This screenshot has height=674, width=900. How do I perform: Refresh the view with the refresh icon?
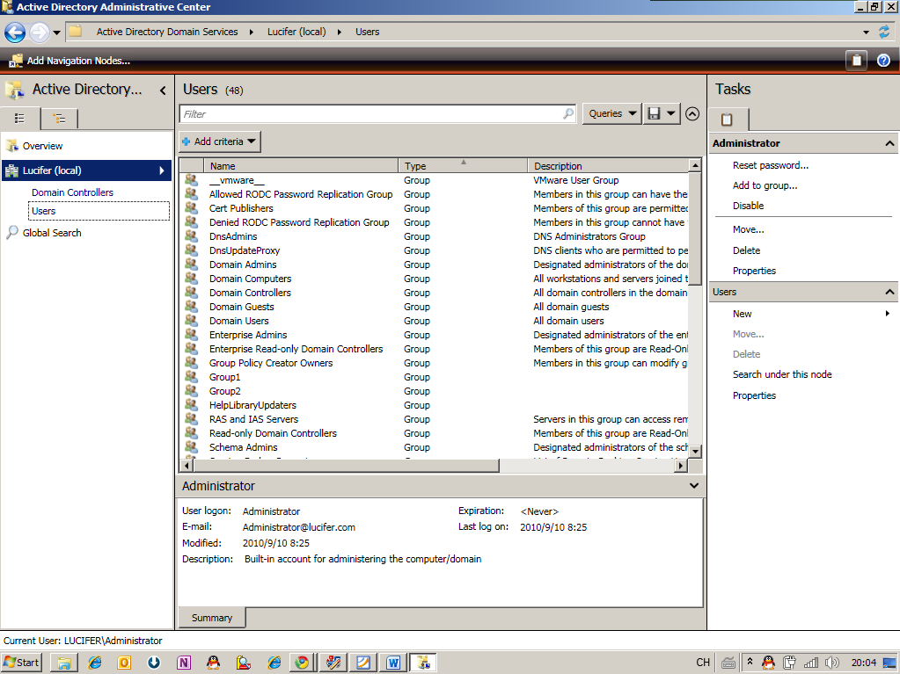(884, 33)
